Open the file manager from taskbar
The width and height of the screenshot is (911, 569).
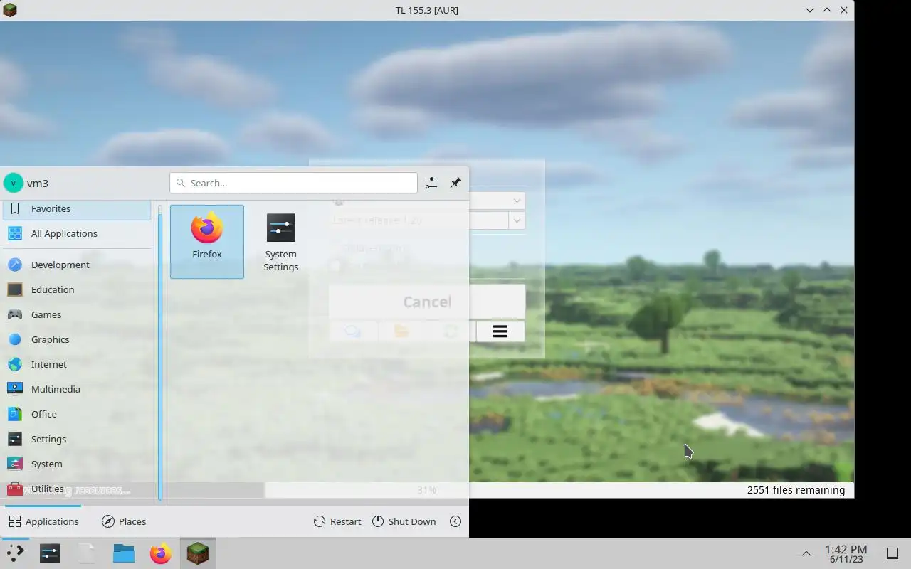click(x=124, y=553)
